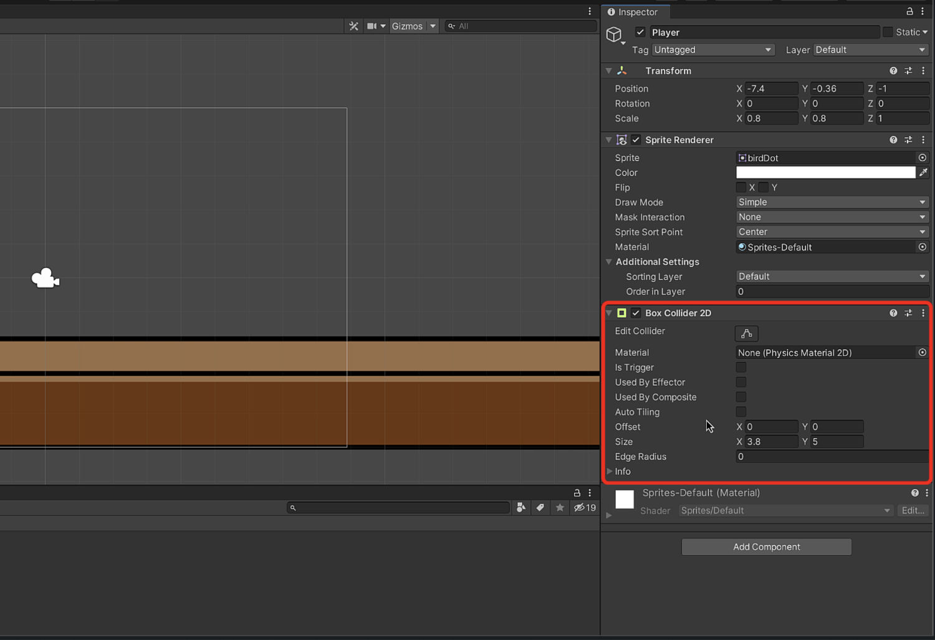Image resolution: width=935 pixels, height=640 pixels.
Task: Open the Sorting Layer dropdown
Action: click(832, 277)
